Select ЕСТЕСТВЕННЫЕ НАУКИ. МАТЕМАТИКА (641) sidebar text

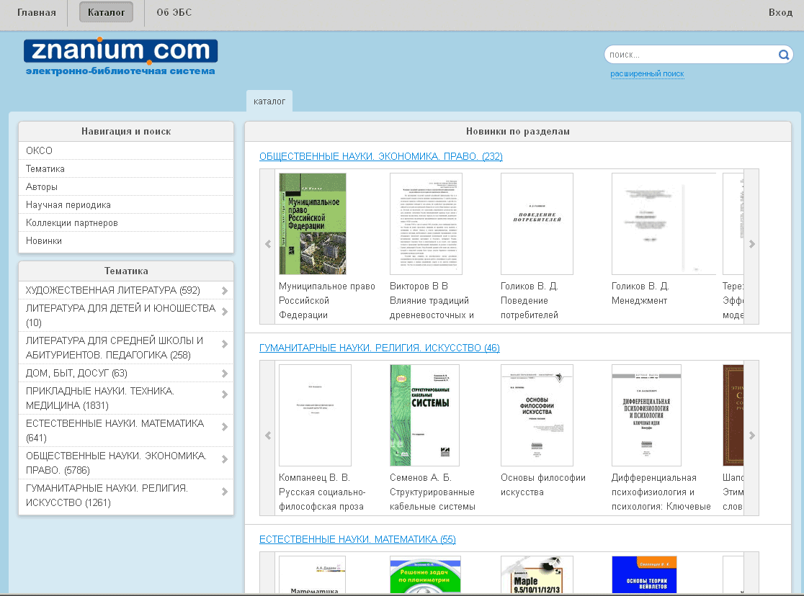click(115, 430)
